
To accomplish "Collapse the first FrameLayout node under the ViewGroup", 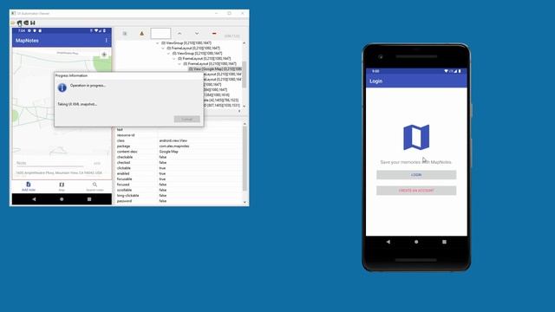I will 163,49.
